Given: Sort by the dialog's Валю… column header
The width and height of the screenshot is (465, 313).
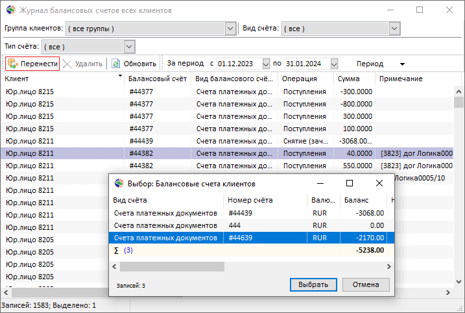Looking at the screenshot, I should click(324, 200).
